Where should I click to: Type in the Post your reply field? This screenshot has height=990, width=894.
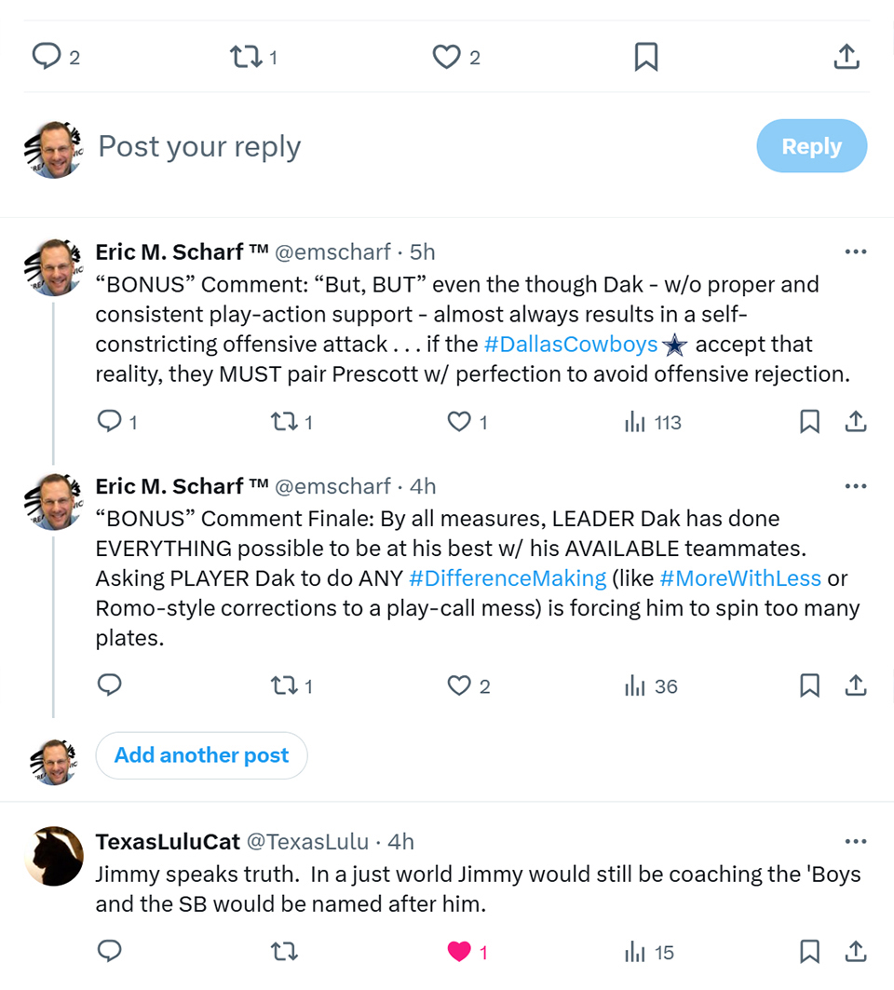click(416, 146)
